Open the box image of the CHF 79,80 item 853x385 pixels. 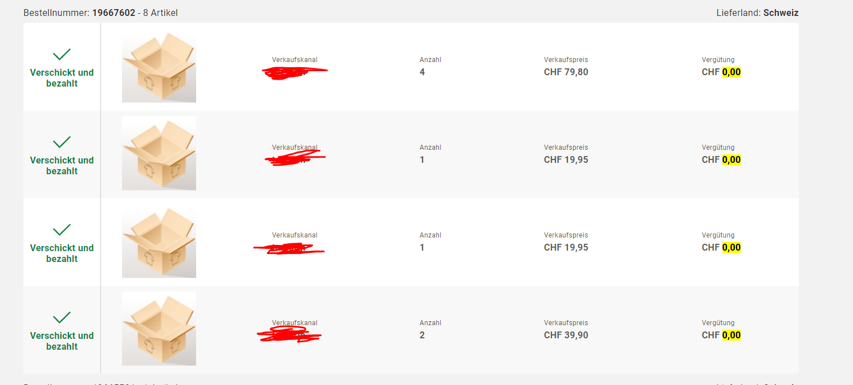coord(159,67)
